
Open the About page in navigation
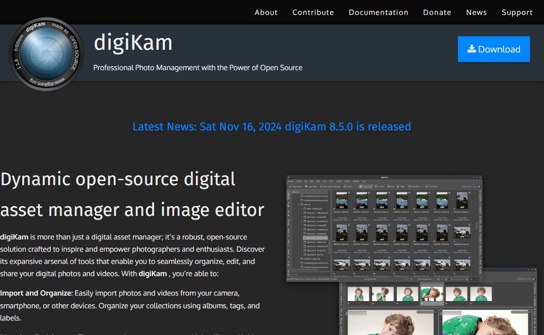pos(266,12)
